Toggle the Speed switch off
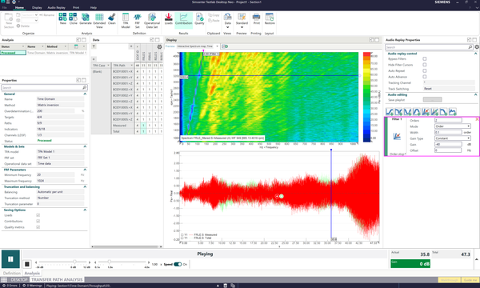Image resolution: width=480 pixels, height=288 pixels. click(x=178, y=264)
